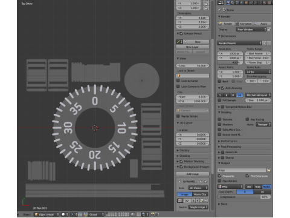290x218 pixels.
Task: Open the Object properties tab icon
Action: point(246,2)
